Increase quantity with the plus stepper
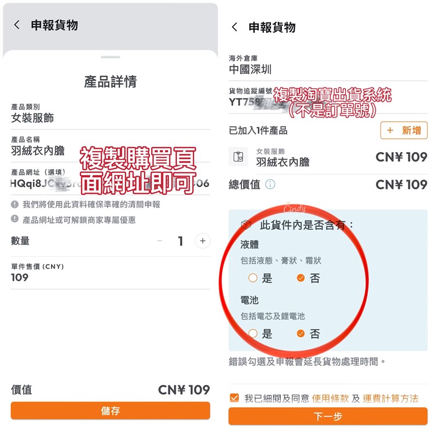The image size is (438, 438). pos(203,241)
